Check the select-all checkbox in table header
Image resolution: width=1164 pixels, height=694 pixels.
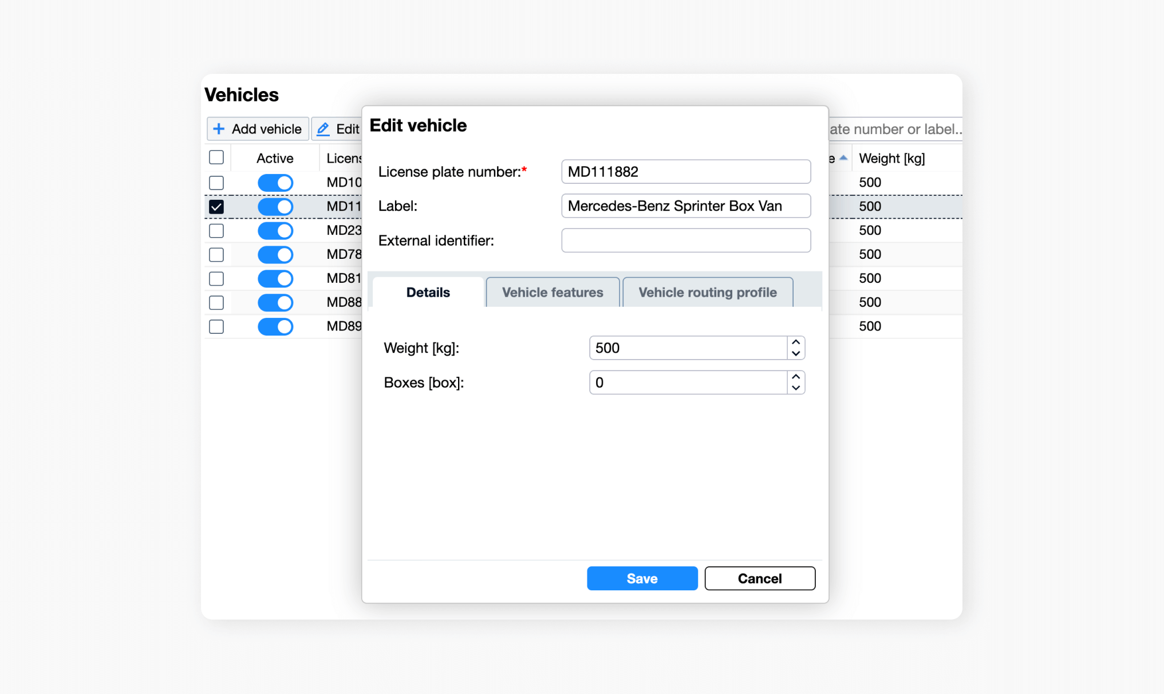(216, 156)
